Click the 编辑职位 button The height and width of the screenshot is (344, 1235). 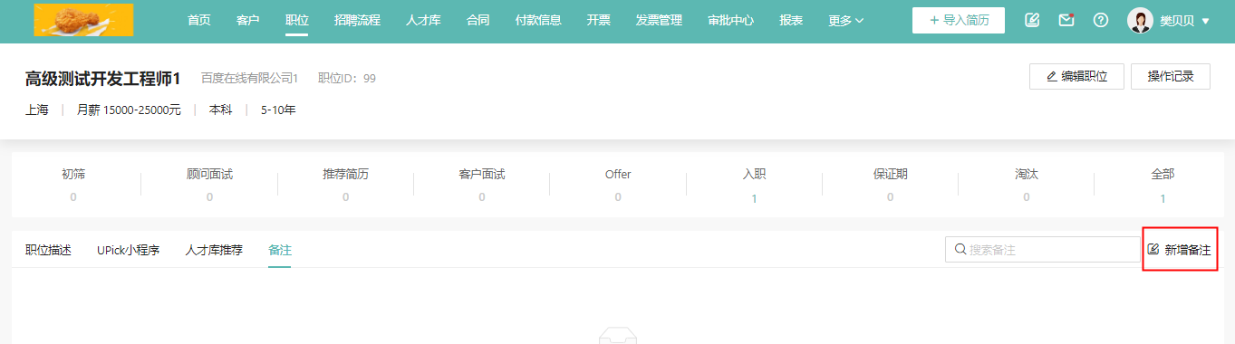click(x=1076, y=76)
